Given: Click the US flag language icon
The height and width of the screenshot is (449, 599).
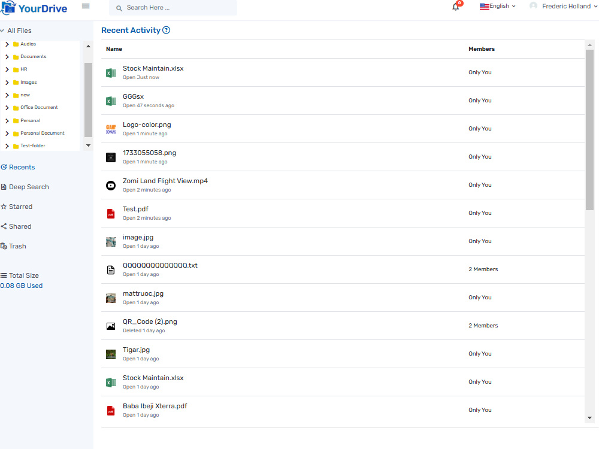Looking at the screenshot, I should pos(485,7).
